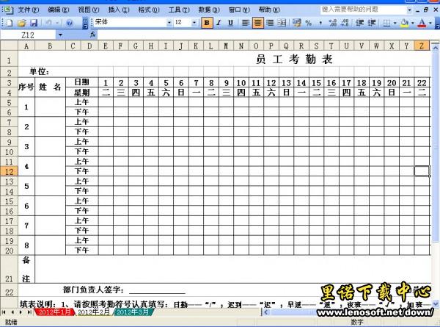Toggle center alignment
Viewport: 440px width, 327px height.
click(x=257, y=23)
